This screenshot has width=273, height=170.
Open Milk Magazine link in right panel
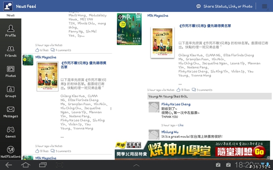click(158, 16)
